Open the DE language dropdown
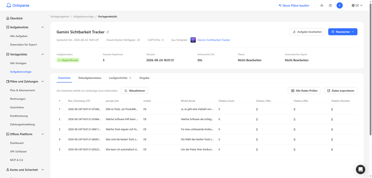Viewport: 372px width, 178px height. 357,5
